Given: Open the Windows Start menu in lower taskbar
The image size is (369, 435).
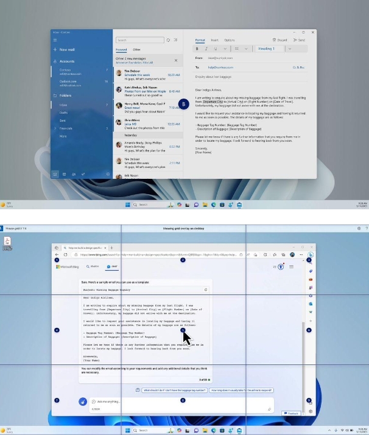Looking at the screenshot, I should [x=128, y=429].
